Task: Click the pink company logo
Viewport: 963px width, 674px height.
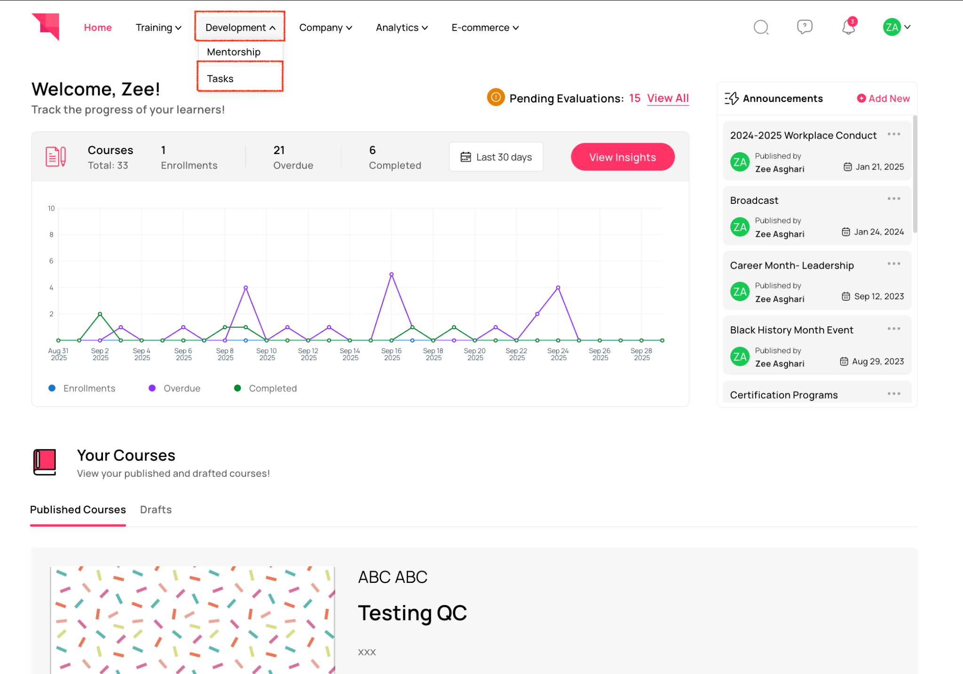Action: click(x=46, y=27)
